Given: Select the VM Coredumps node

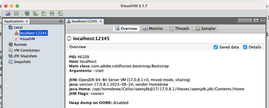Looking at the screenshot, I should [24, 50].
